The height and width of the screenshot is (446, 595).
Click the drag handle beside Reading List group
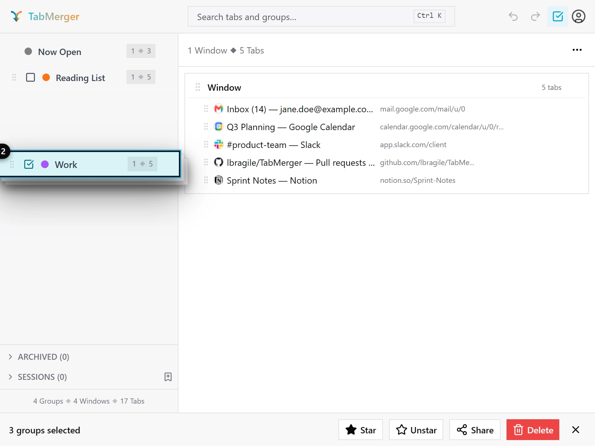point(14,77)
